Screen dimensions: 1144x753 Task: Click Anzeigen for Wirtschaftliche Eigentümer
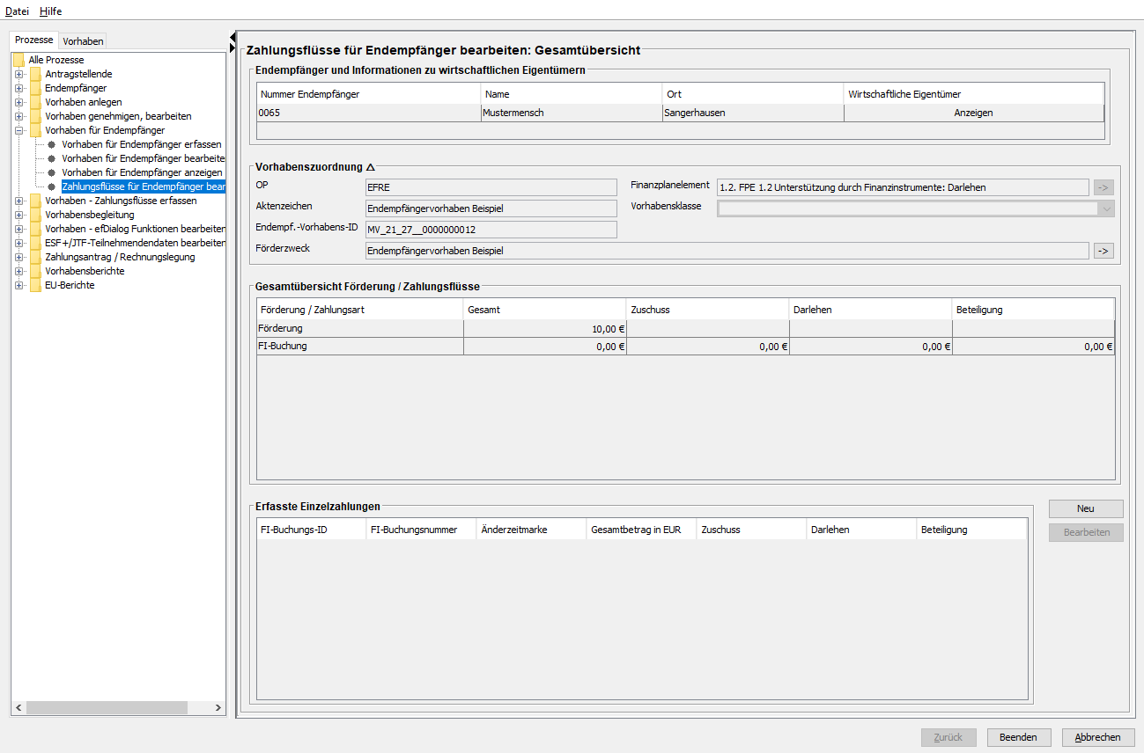973,113
